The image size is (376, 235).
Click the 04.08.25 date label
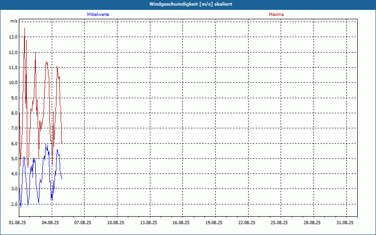[x=50, y=223]
